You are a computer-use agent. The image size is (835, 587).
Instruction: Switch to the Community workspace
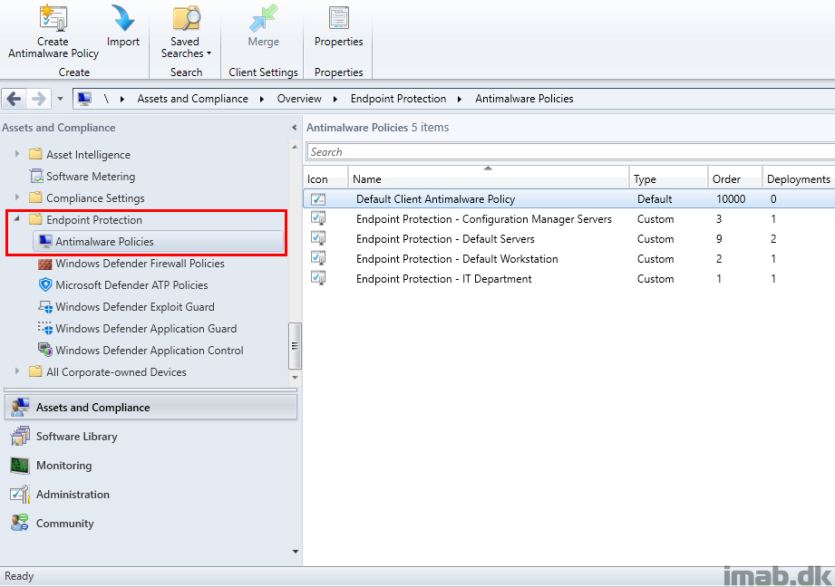point(150,524)
